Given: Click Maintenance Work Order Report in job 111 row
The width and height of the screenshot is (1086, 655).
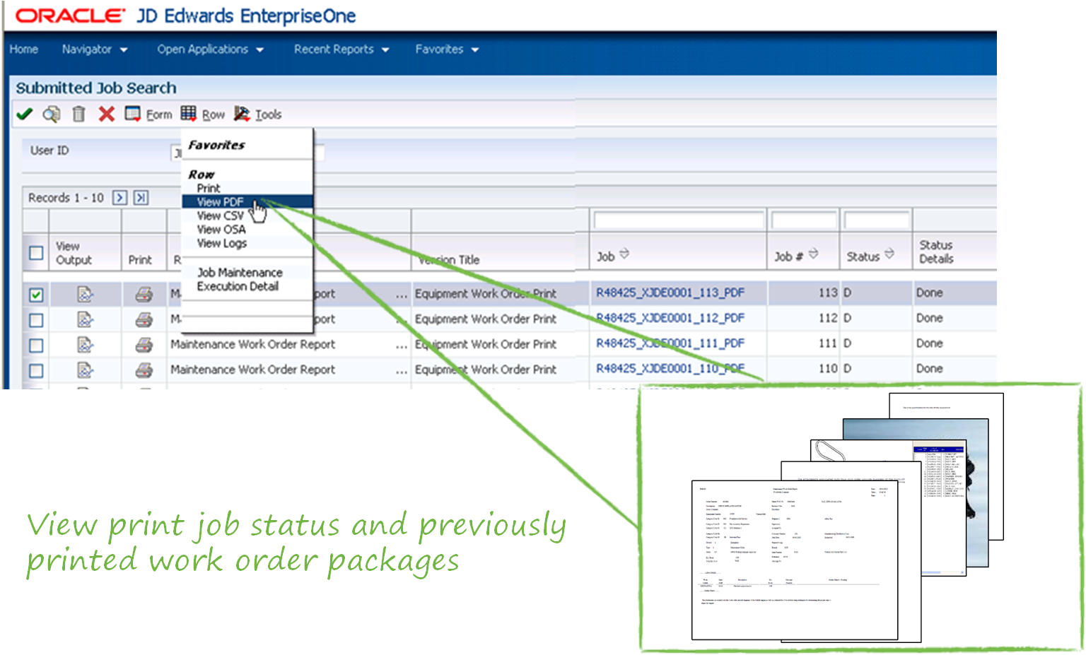Looking at the screenshot, I should point(252,344).
